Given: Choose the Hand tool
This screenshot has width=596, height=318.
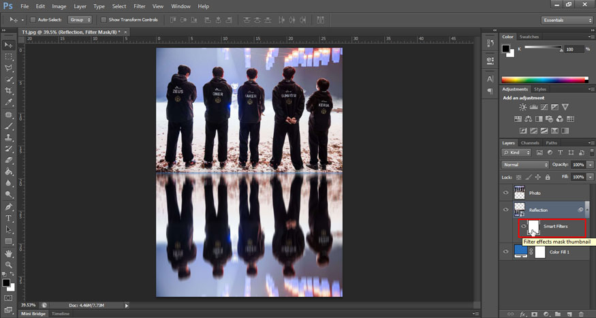Looking at the screenshot, I should click(9, 253).
